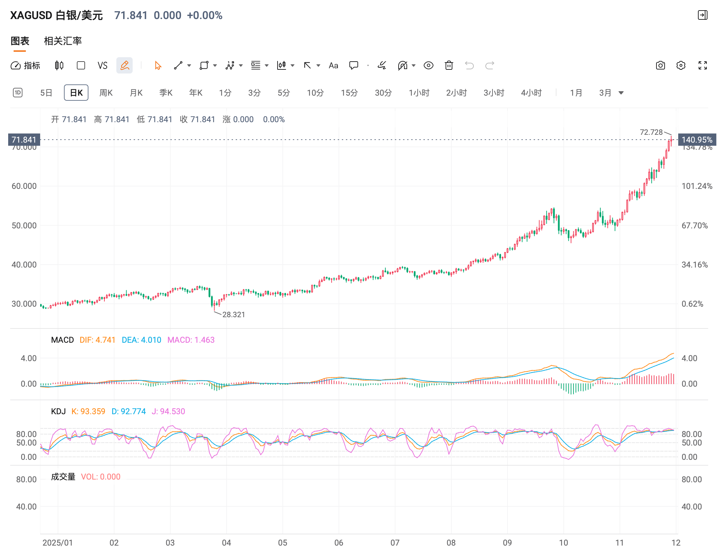
Task: Open the comment bubble annotation tool
Action: tap(353, 65)
